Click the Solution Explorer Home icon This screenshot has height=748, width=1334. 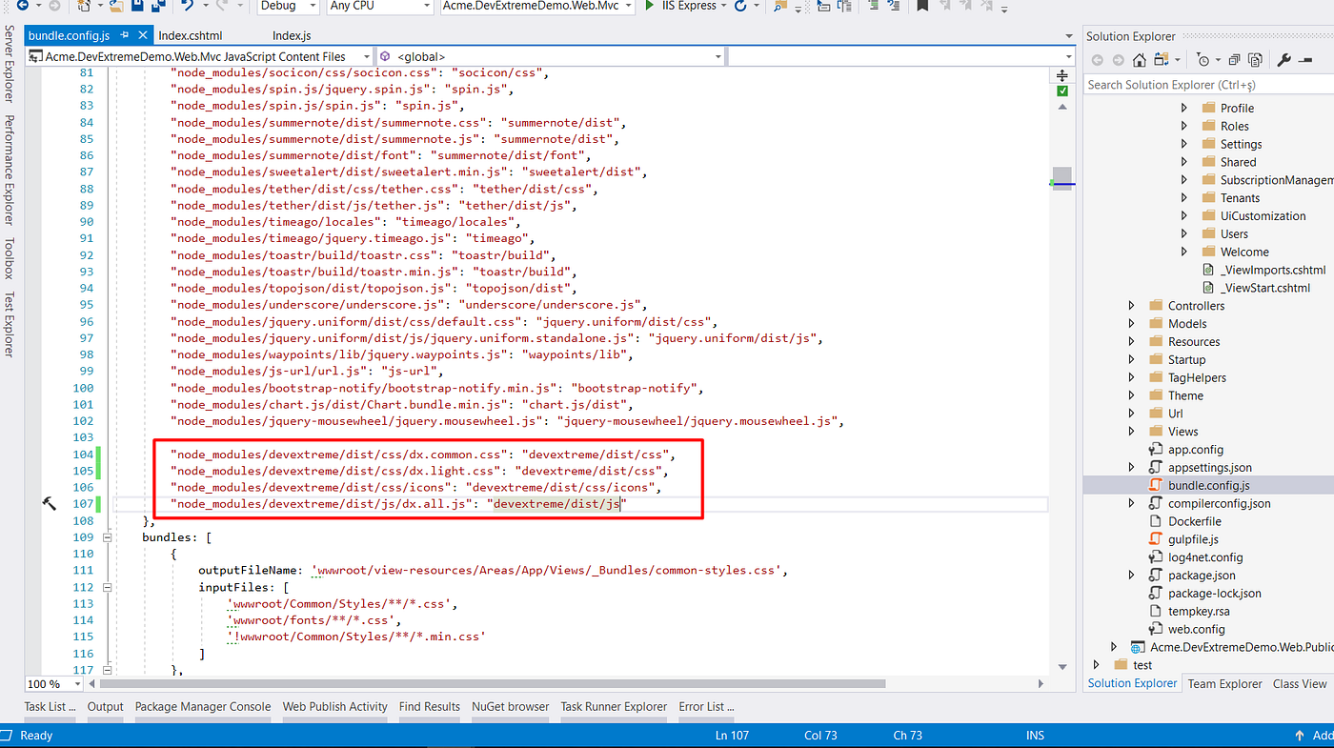1139,59
